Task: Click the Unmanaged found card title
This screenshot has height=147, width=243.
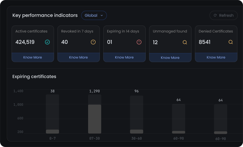Action: (x=170, y=31)
